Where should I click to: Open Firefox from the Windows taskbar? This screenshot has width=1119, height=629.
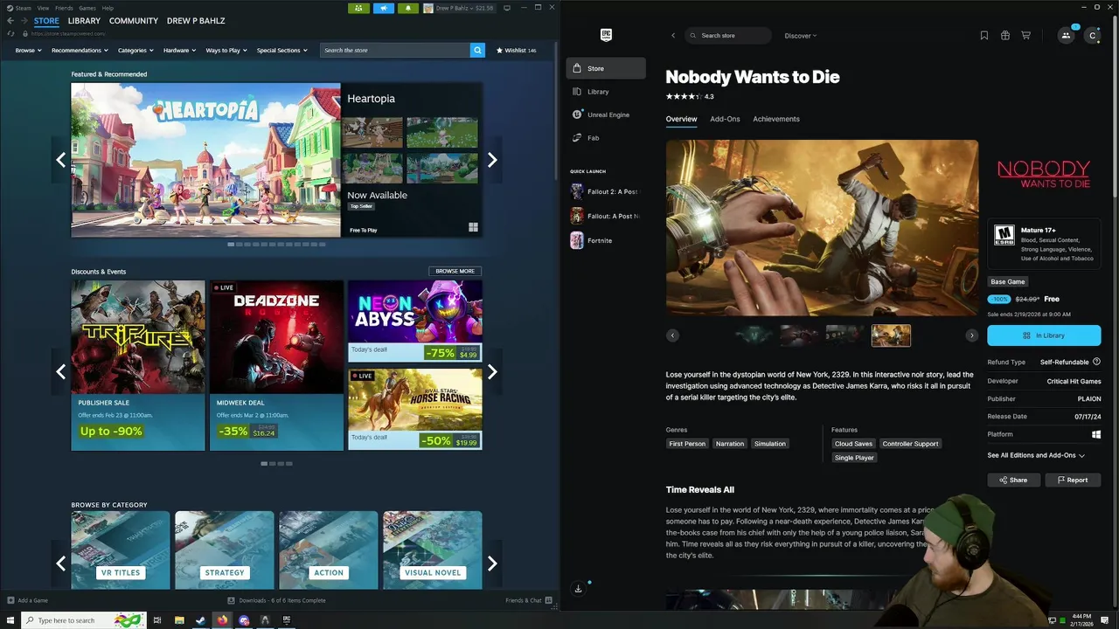coord(222,620)
